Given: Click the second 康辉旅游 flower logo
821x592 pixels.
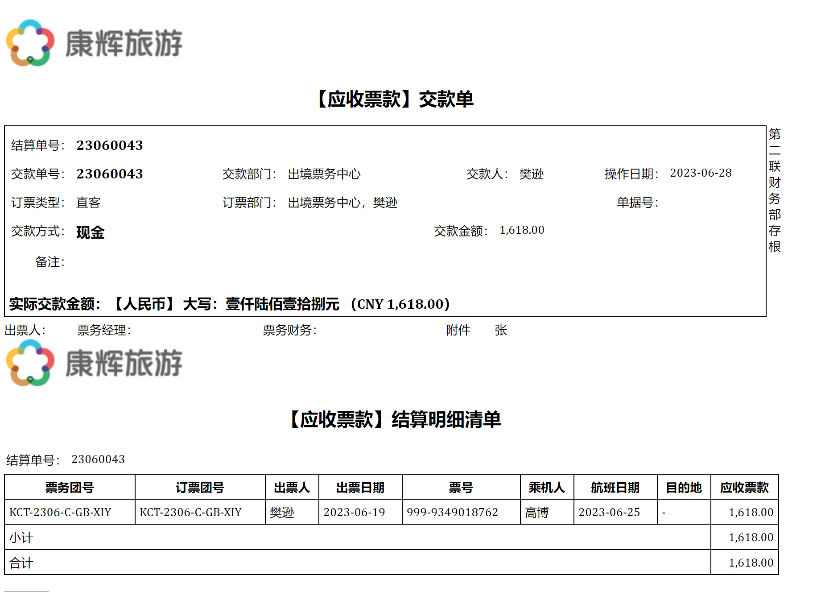Looking at the screenshot, I should click(30, 363).
